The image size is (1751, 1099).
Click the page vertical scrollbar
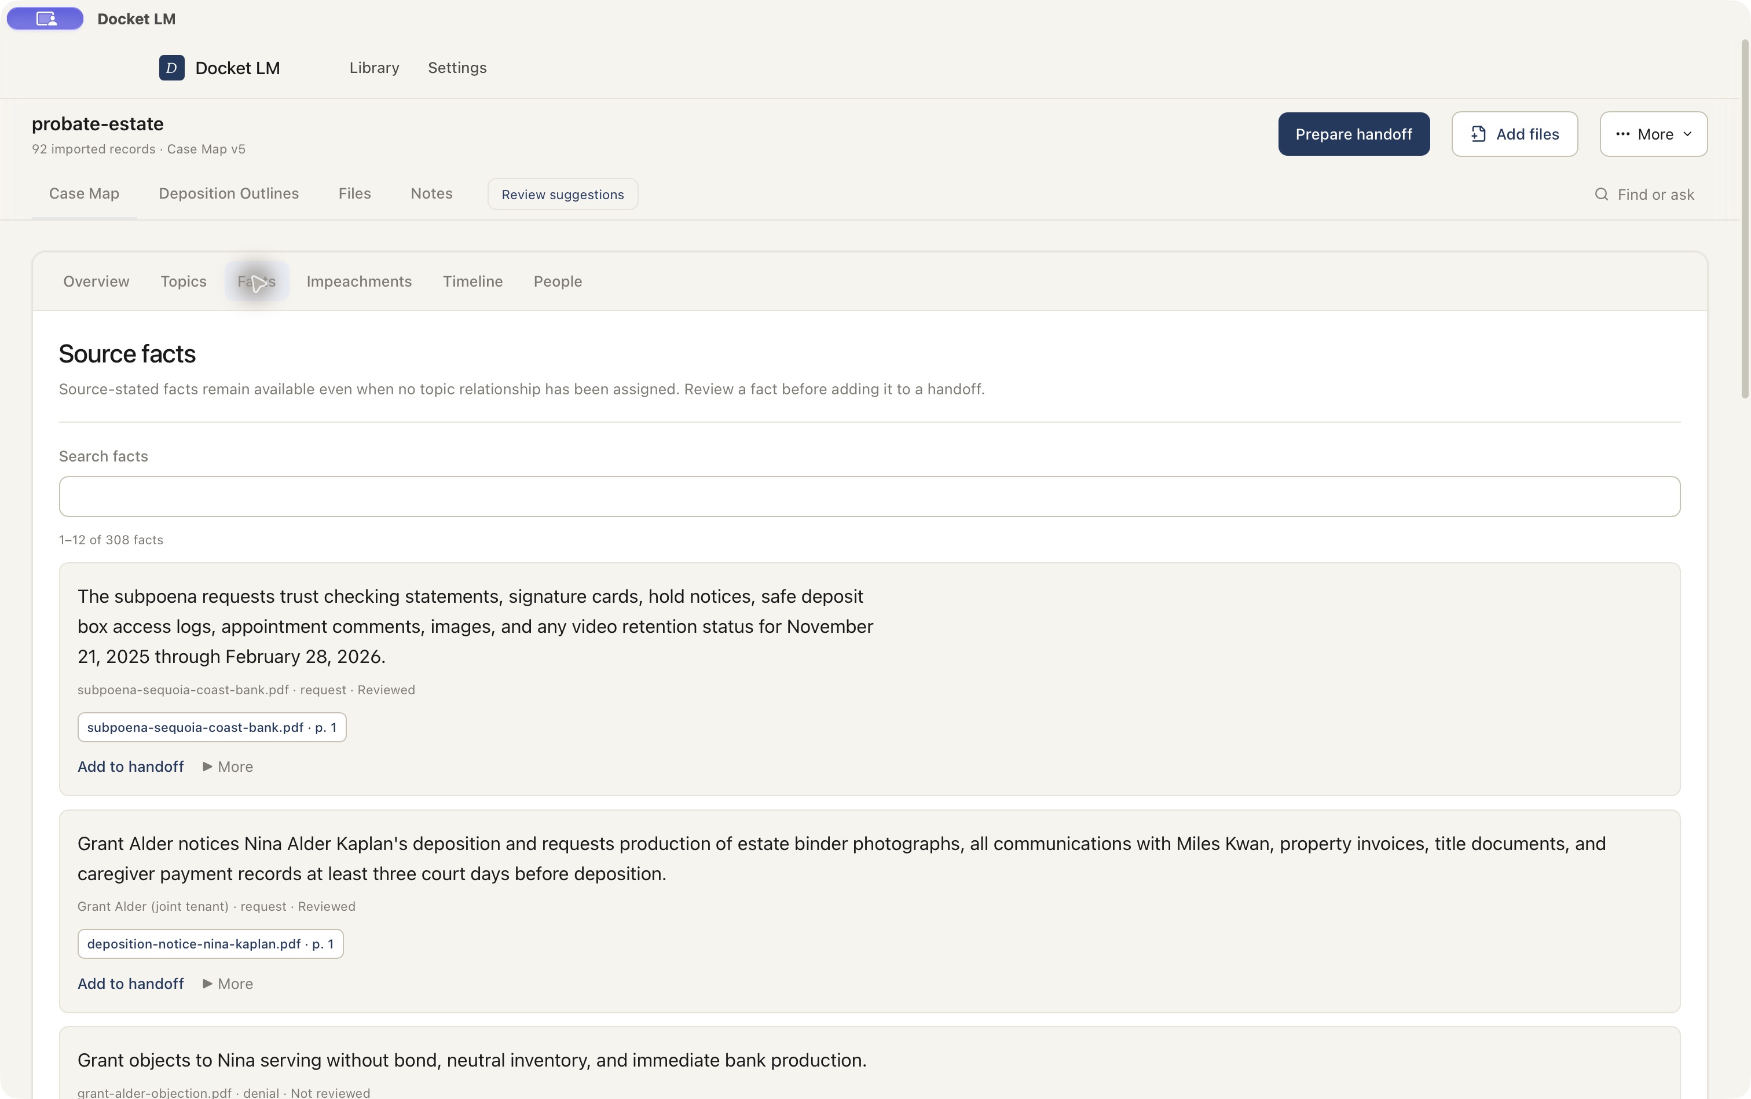point(1745,218)
